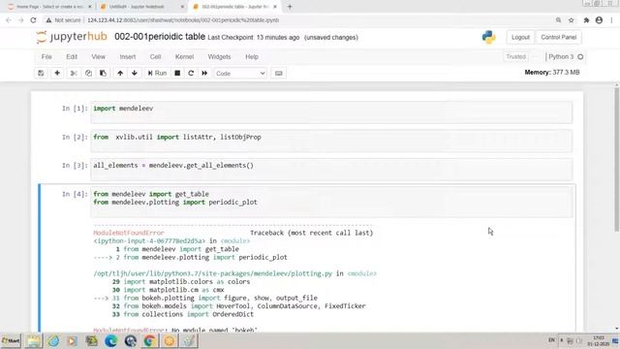620x349 pixels.
Task: Paste cells below icon
Action: click(x=103, y=74)
